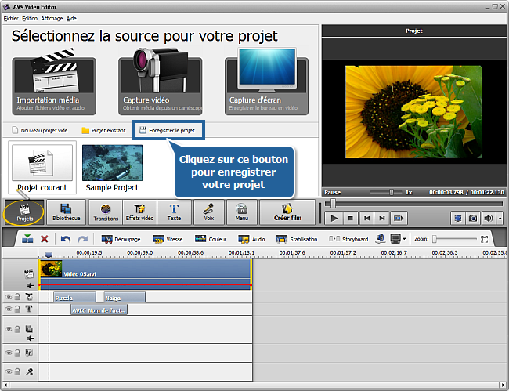Open the Edition menu
Viewport: 509px width, 391px height.
click(30, 19)
